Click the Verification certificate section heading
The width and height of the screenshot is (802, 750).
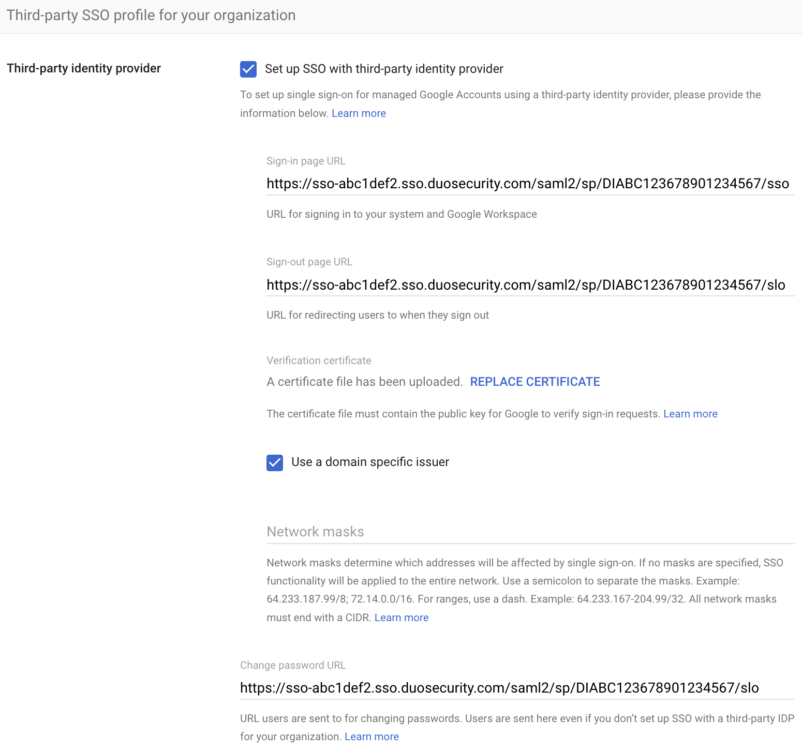[x=319, y=360]
